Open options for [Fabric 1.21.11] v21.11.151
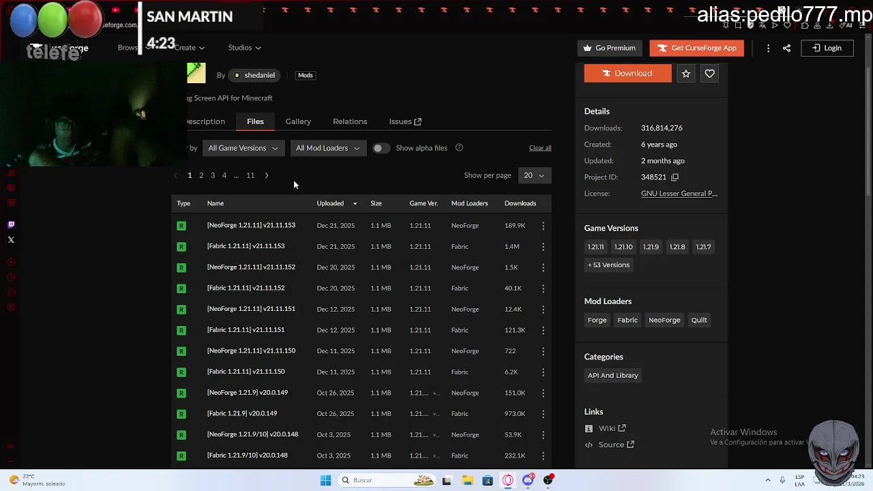873x491 pixels. pyautogui.click(x=543, y=330)
